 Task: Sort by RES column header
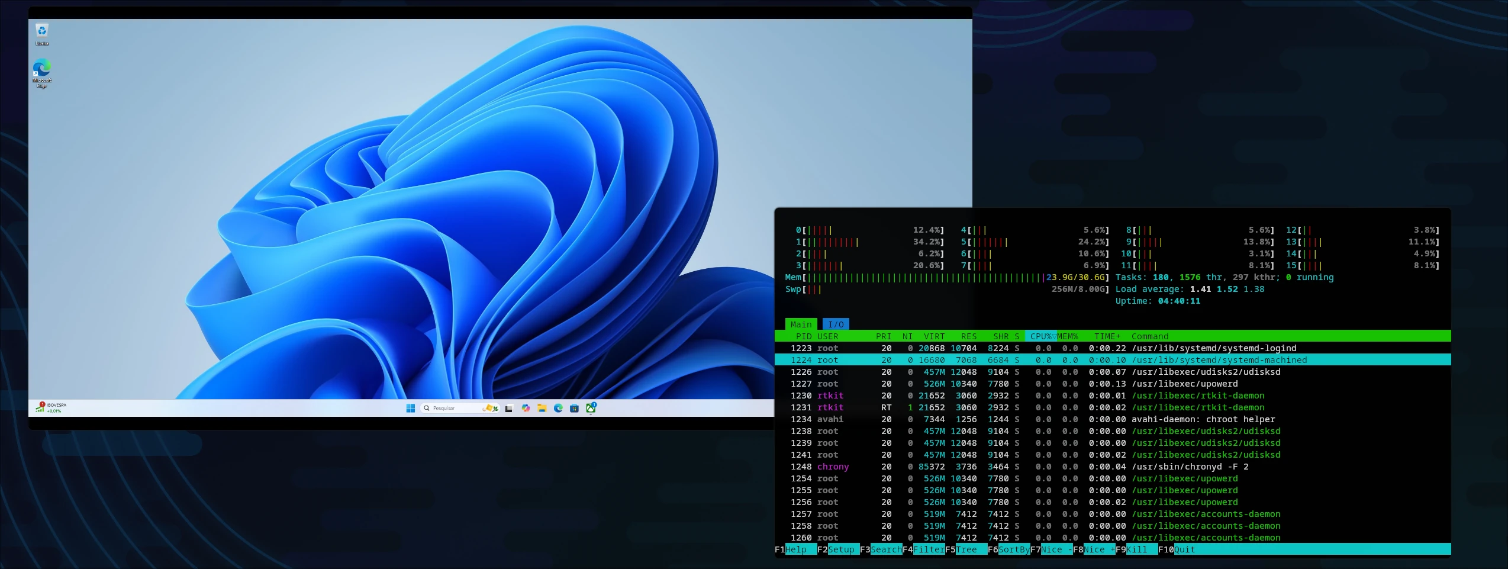(969, 336)
